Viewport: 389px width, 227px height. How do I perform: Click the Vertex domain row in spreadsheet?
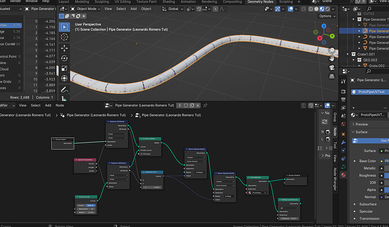11,25
